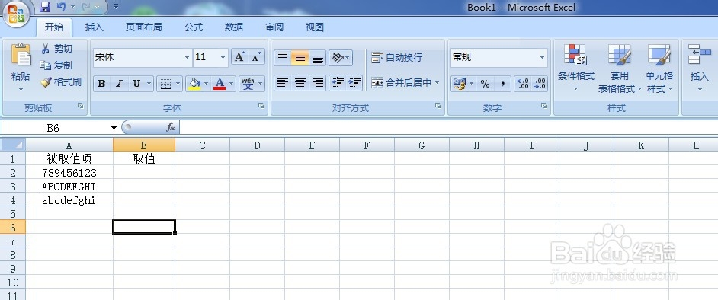Apply red font color
Screen dimensions: 718x300
(x=220, y=84)
